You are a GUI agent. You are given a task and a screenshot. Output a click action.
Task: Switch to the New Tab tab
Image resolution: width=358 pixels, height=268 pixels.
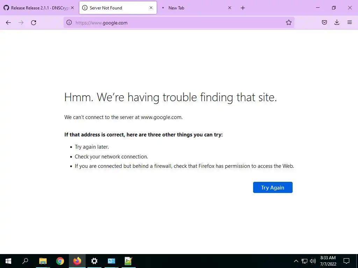(x=196, y=8)
